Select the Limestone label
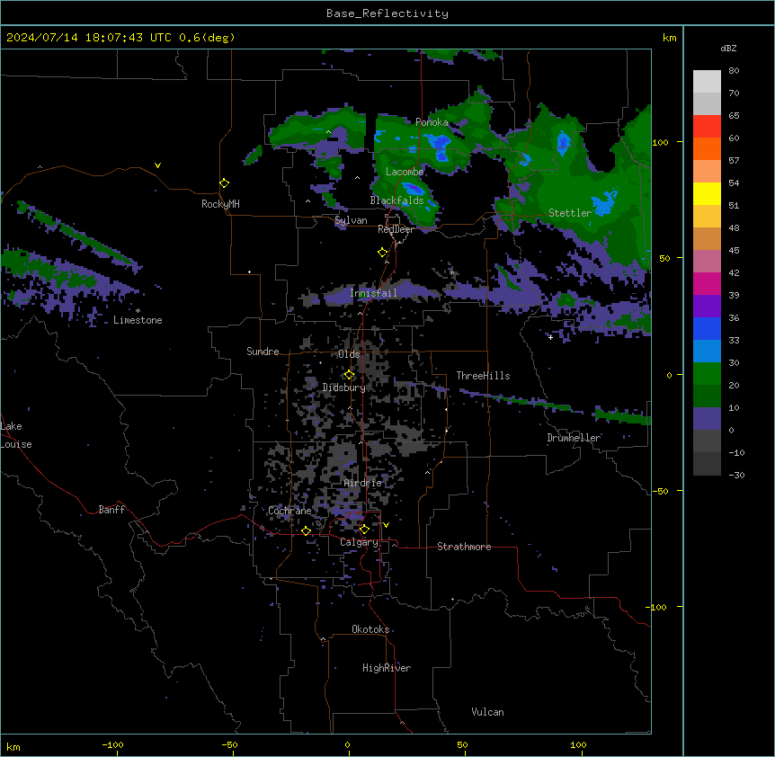This screenshot has width=775, height=757. point(138,320)
